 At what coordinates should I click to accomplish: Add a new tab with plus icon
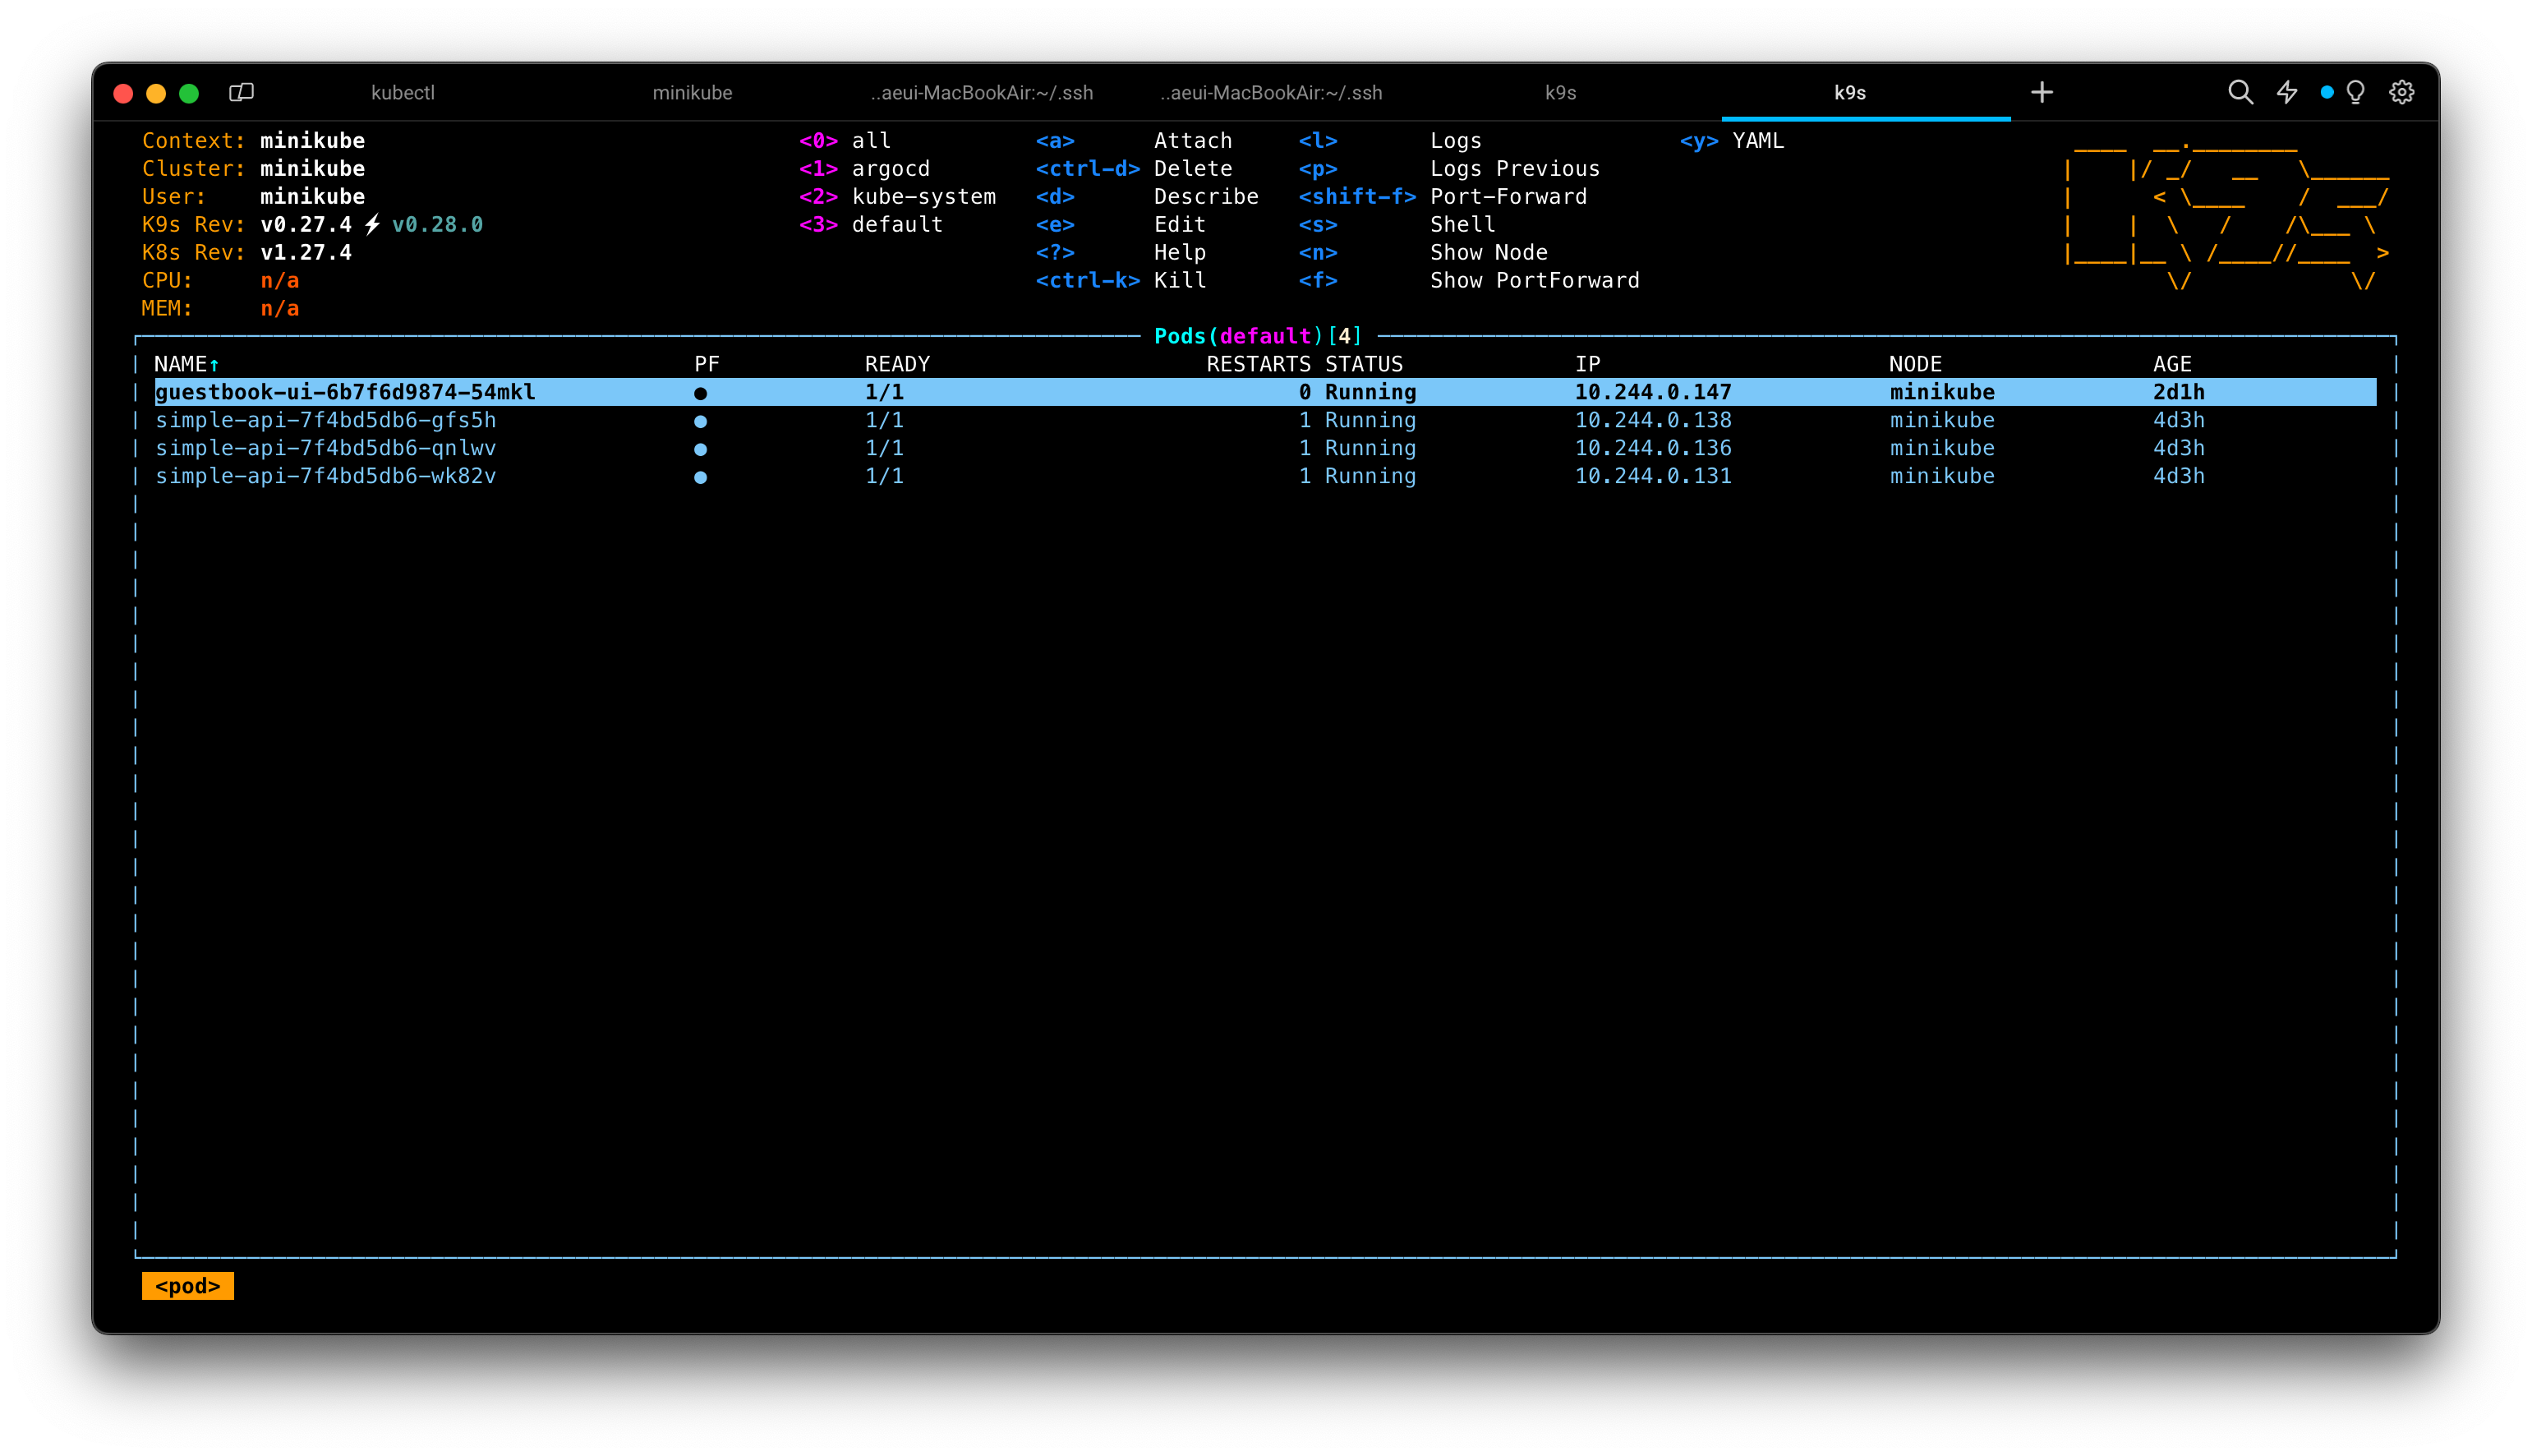(x=2042, y=92)
